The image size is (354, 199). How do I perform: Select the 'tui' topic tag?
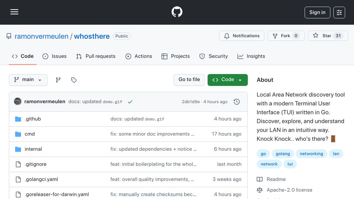coord(290,164)
